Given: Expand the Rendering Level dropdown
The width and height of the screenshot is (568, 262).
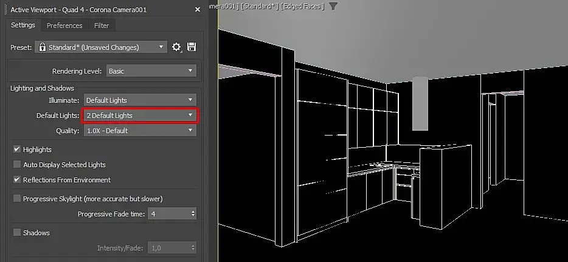Looking at the screenshot, I should 151,71.
